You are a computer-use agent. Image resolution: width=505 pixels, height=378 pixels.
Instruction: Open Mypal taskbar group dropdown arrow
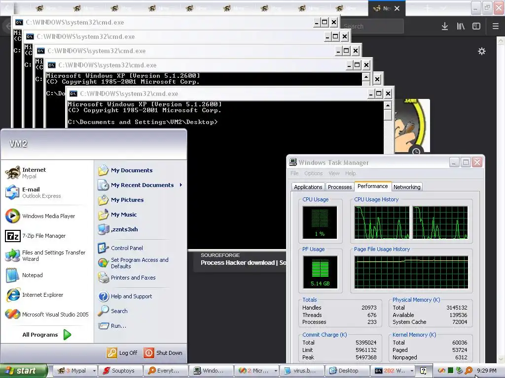pos(94,371)
